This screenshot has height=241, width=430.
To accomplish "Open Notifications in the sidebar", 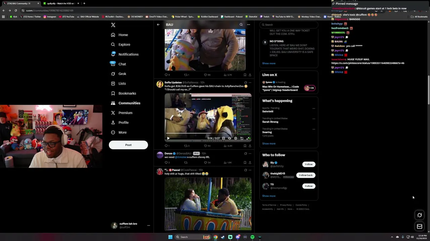I will coord(125,54).
